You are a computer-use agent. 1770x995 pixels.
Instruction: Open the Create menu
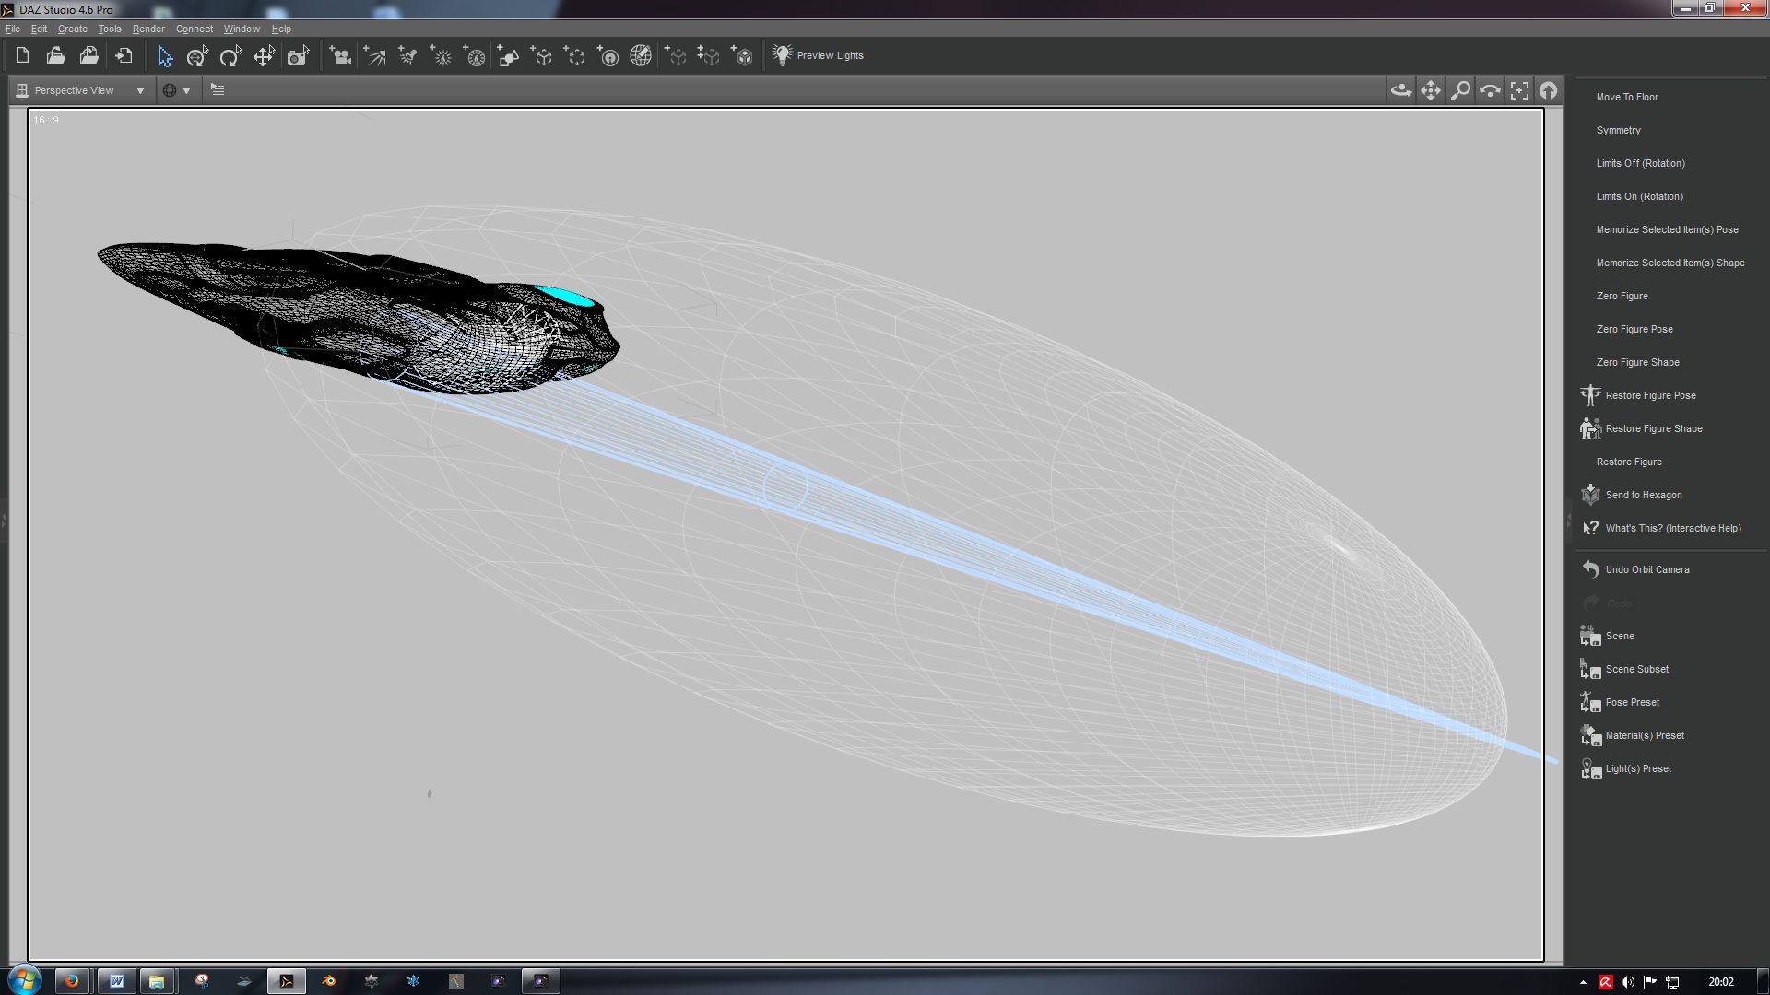72,29
